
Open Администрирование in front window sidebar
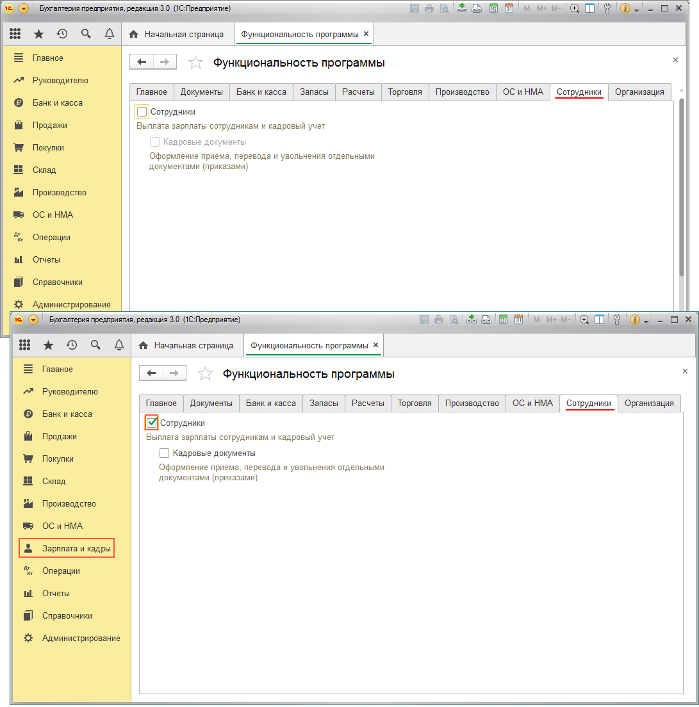72,638
